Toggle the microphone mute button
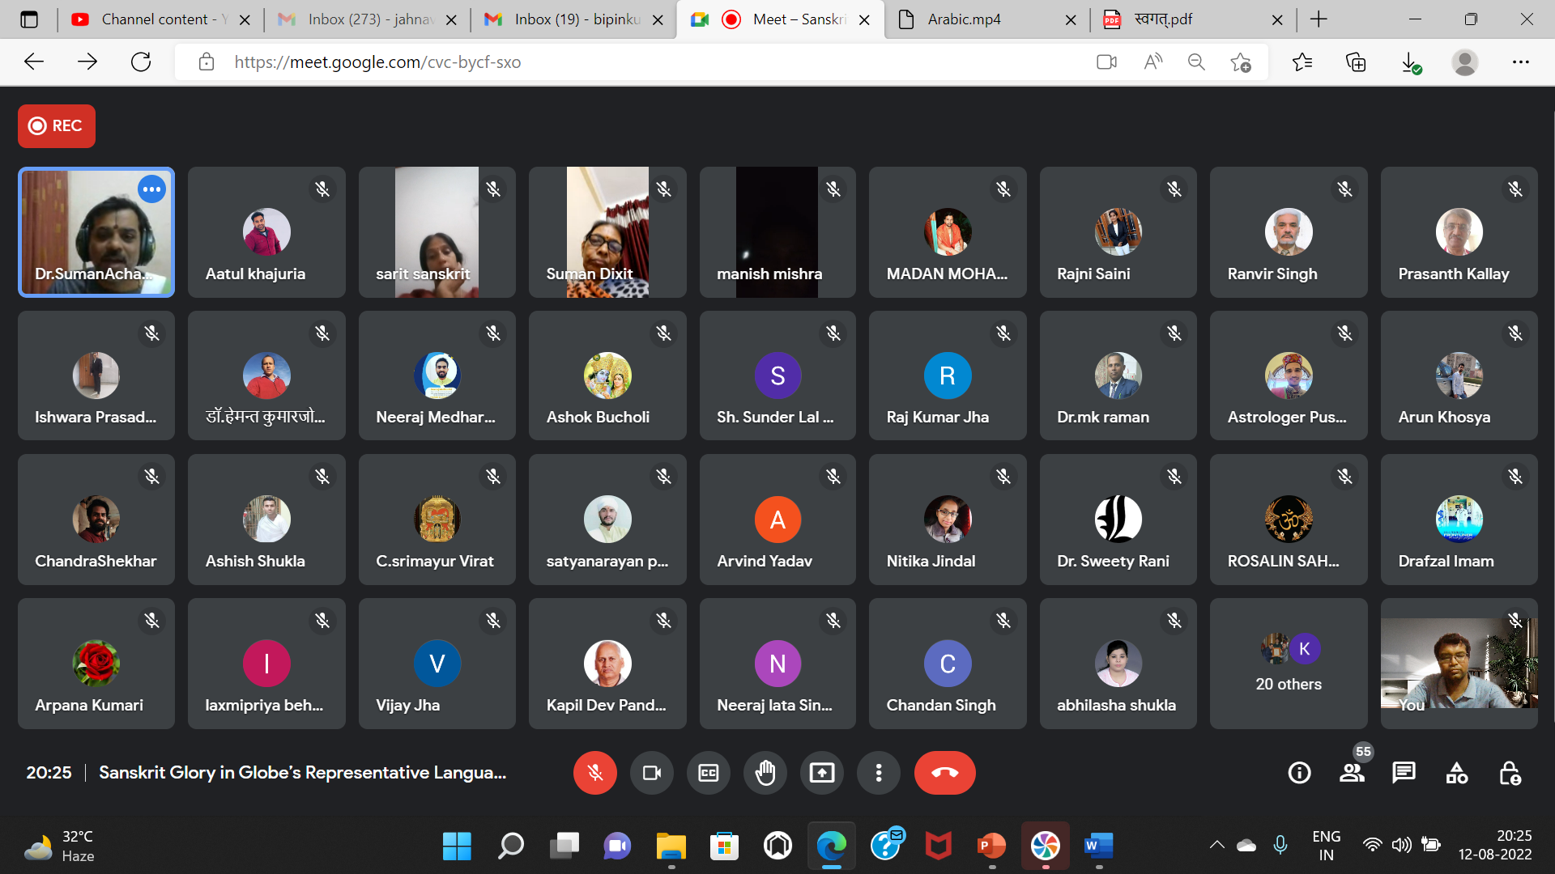 point(595,773)
